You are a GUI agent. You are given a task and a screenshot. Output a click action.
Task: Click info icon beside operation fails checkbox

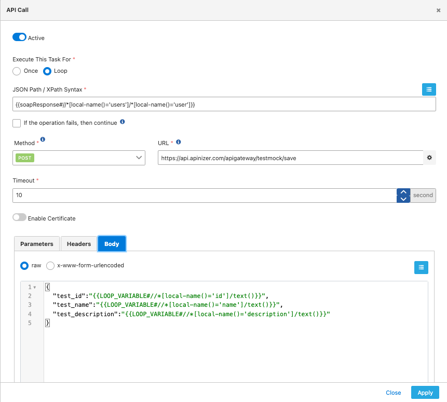[x=123, y=122]
